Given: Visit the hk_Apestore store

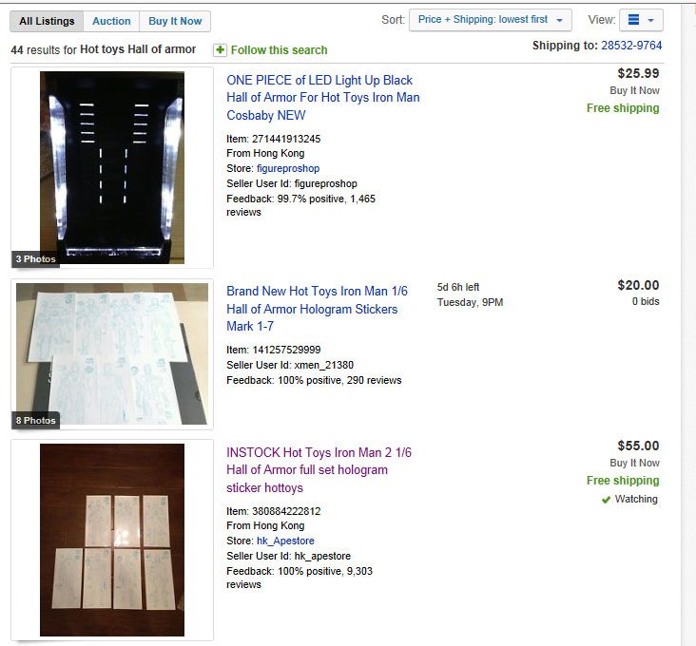Looking at the screenshot, I should [285, 541].
